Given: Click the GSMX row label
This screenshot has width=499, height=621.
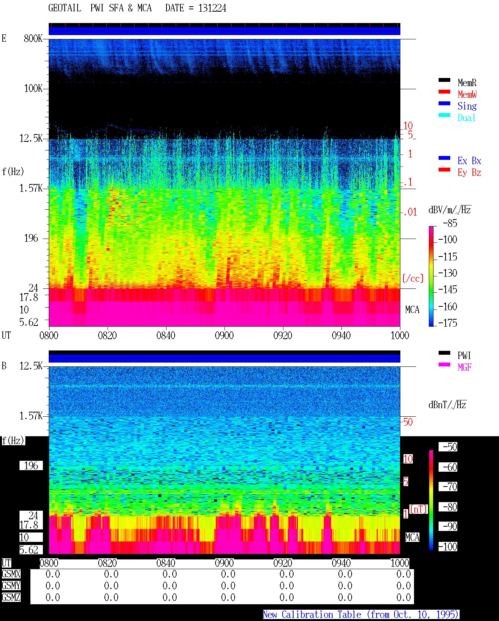Looking at the screenshot, I should click(11, 574).
